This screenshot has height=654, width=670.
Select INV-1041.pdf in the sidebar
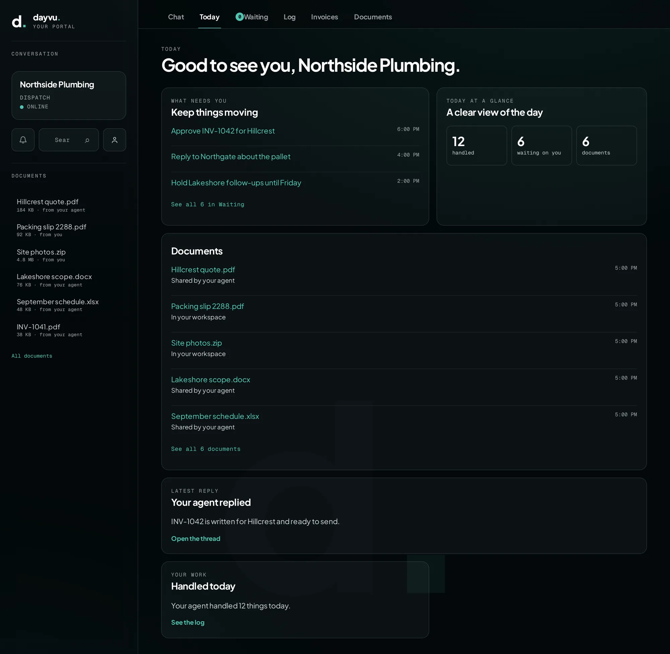[x=69, y=330]
